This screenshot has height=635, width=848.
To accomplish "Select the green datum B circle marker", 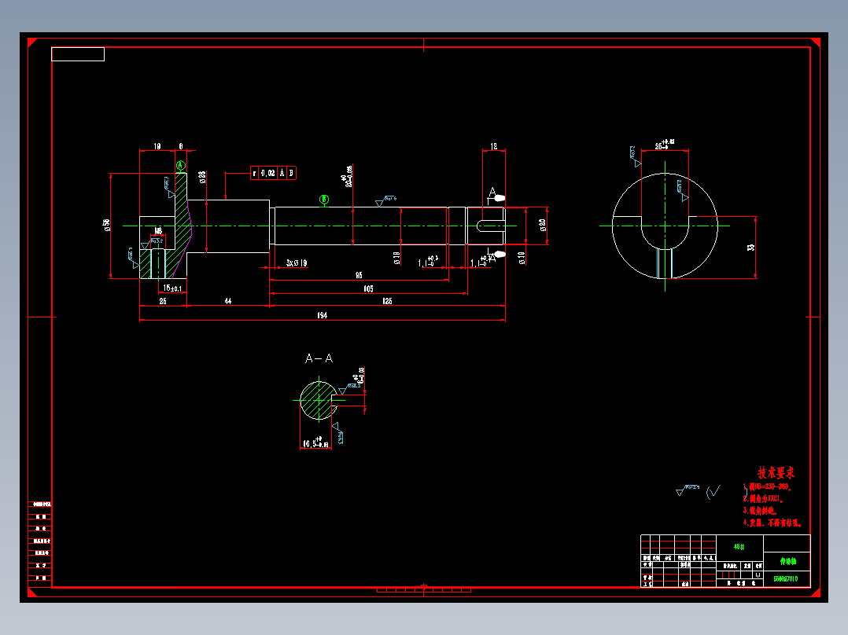I will pyautogui.click(x=324, y=200).
